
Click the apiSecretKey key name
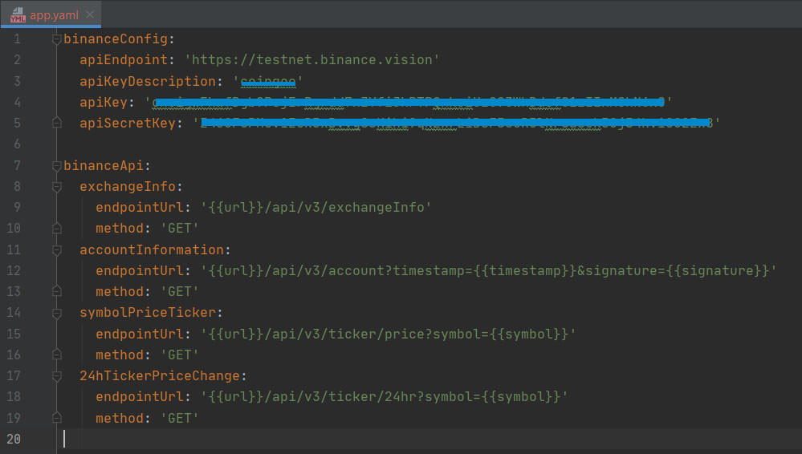coord(128,124)
